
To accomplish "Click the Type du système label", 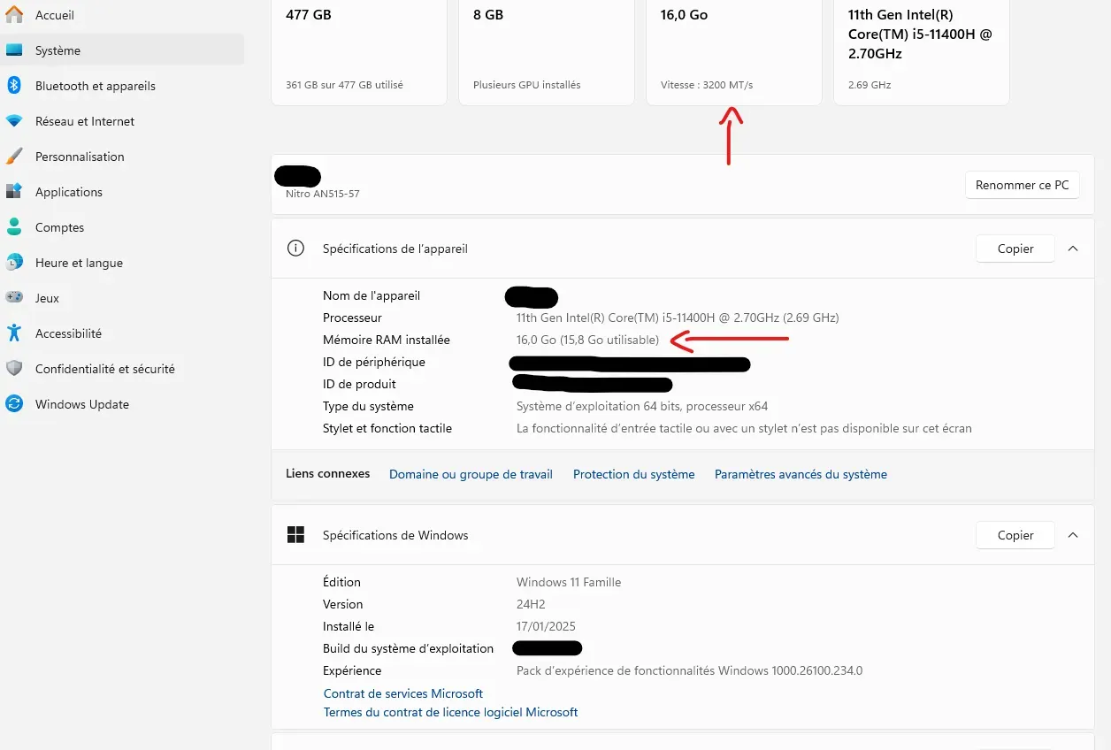I will (x=368, y=406).
